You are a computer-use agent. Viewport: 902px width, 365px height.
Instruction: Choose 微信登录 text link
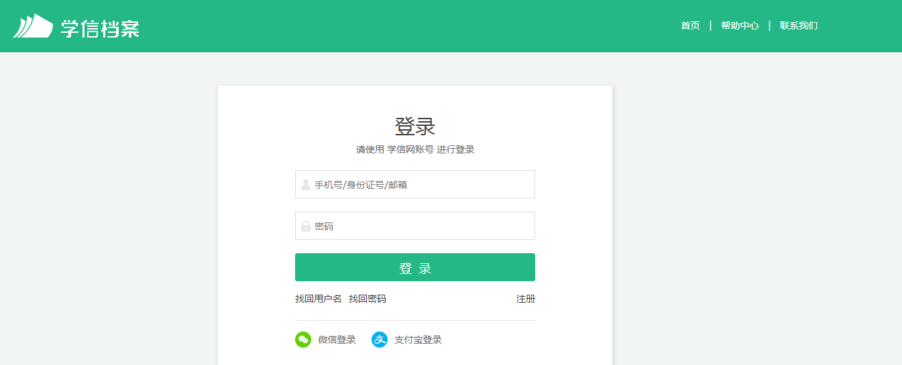[x=337, y=340]
